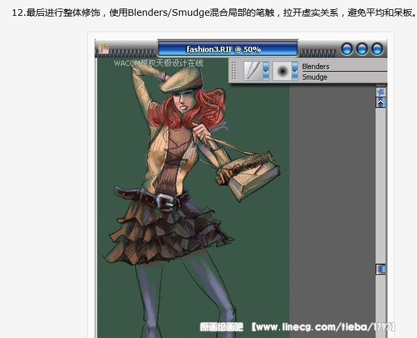
Task: Click the blue star icon above the scrollbar
Action: (x=381, y=92)
